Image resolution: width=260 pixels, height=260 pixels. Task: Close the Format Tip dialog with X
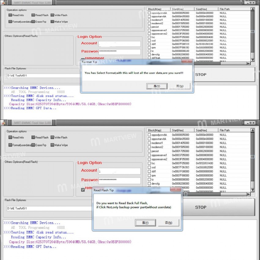click(187, 61)
